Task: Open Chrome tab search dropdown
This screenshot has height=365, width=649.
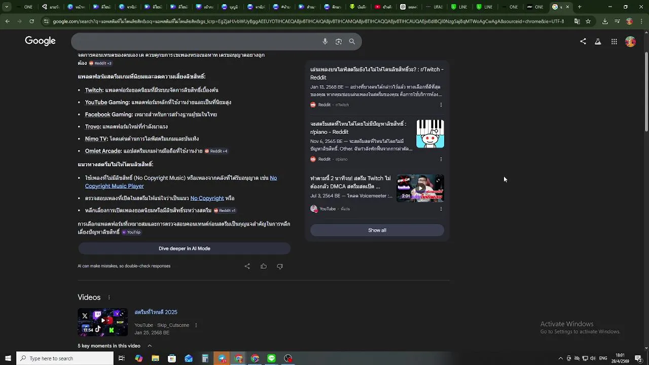Action: tap(7, 7)
